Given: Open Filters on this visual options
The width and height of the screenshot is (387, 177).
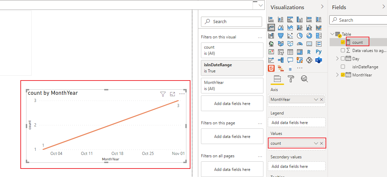Looking at the screenshot, I should pos(260,38).
